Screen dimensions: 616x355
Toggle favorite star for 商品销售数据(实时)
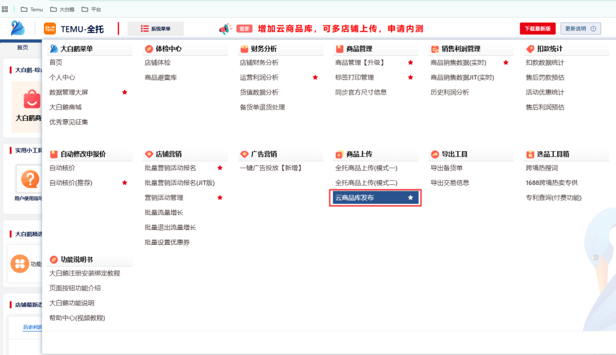click(505, 63)
